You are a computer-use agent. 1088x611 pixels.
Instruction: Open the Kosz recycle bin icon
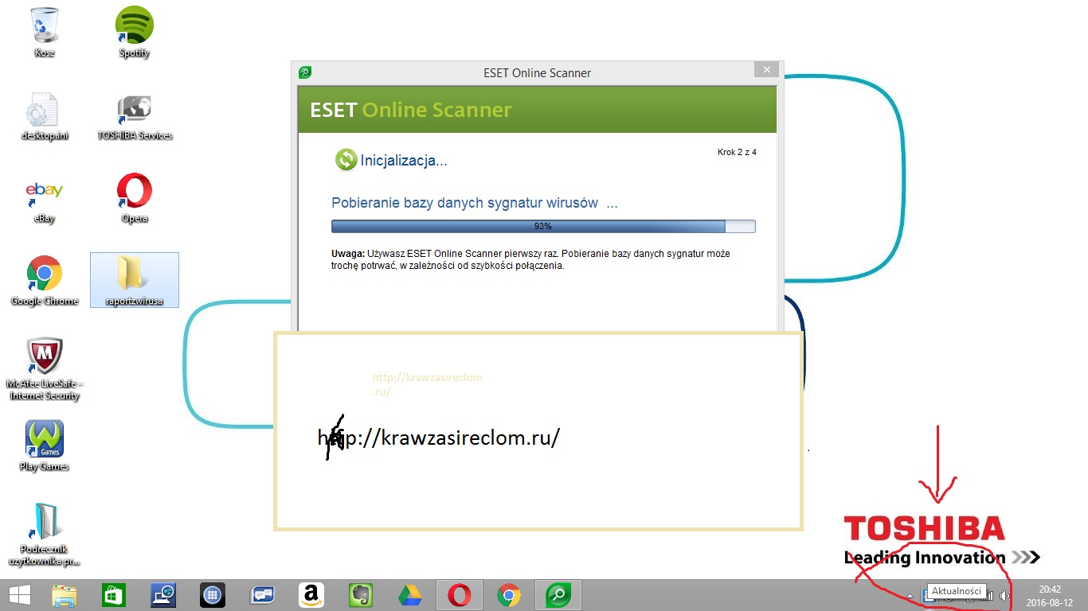[x=45, y=32]
